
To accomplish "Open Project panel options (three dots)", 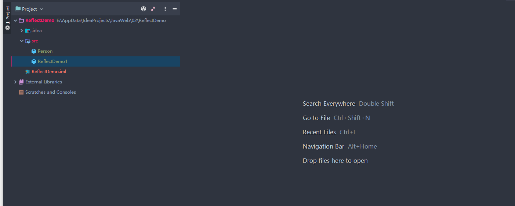I will click(165, 9).
